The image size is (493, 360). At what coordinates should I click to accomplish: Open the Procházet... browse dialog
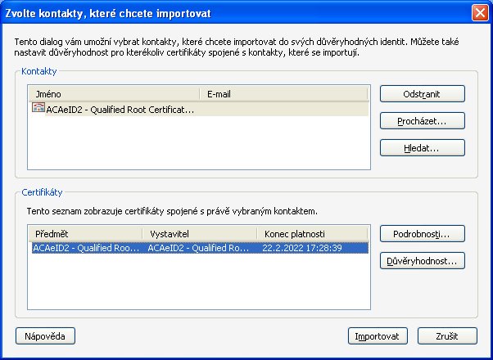point(423,121)
